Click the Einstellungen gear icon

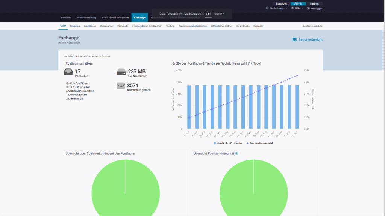point(267,8)
